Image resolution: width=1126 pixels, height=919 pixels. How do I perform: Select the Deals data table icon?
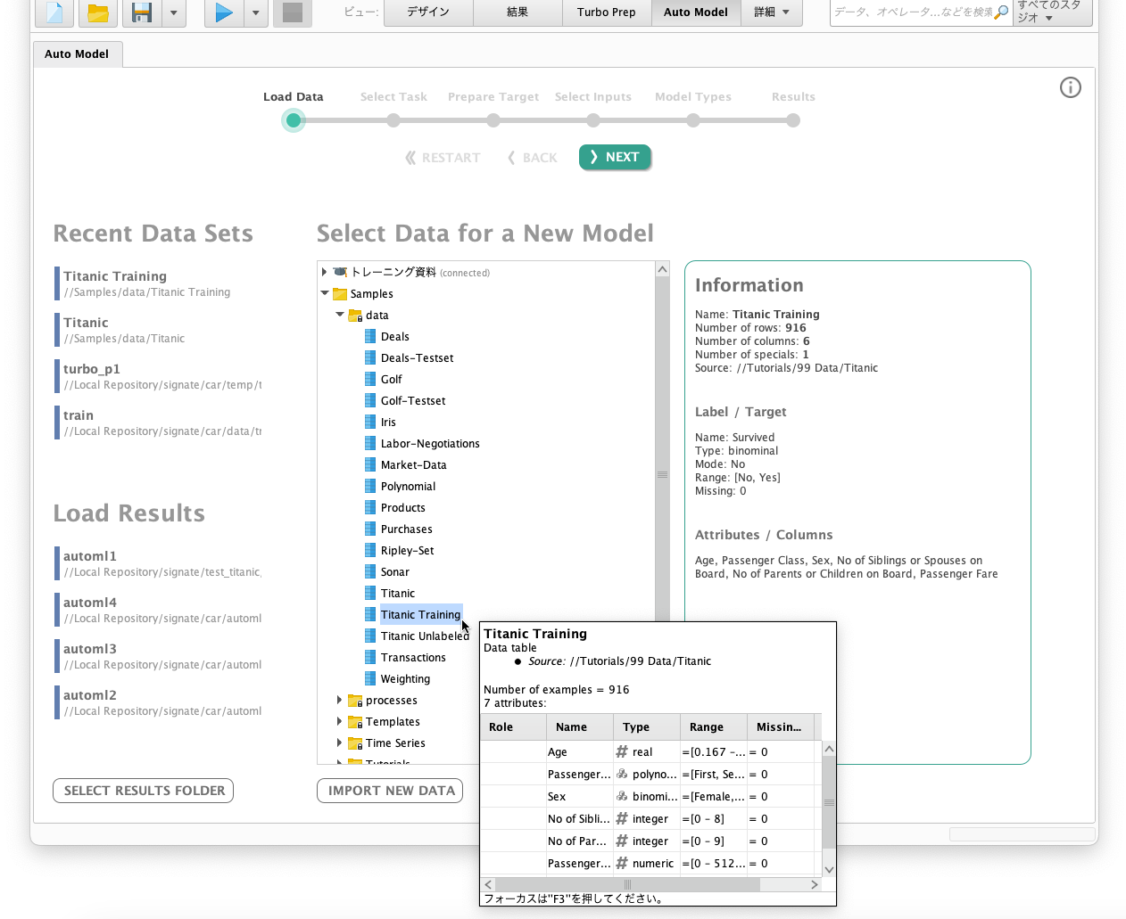(x=369, y=336)
